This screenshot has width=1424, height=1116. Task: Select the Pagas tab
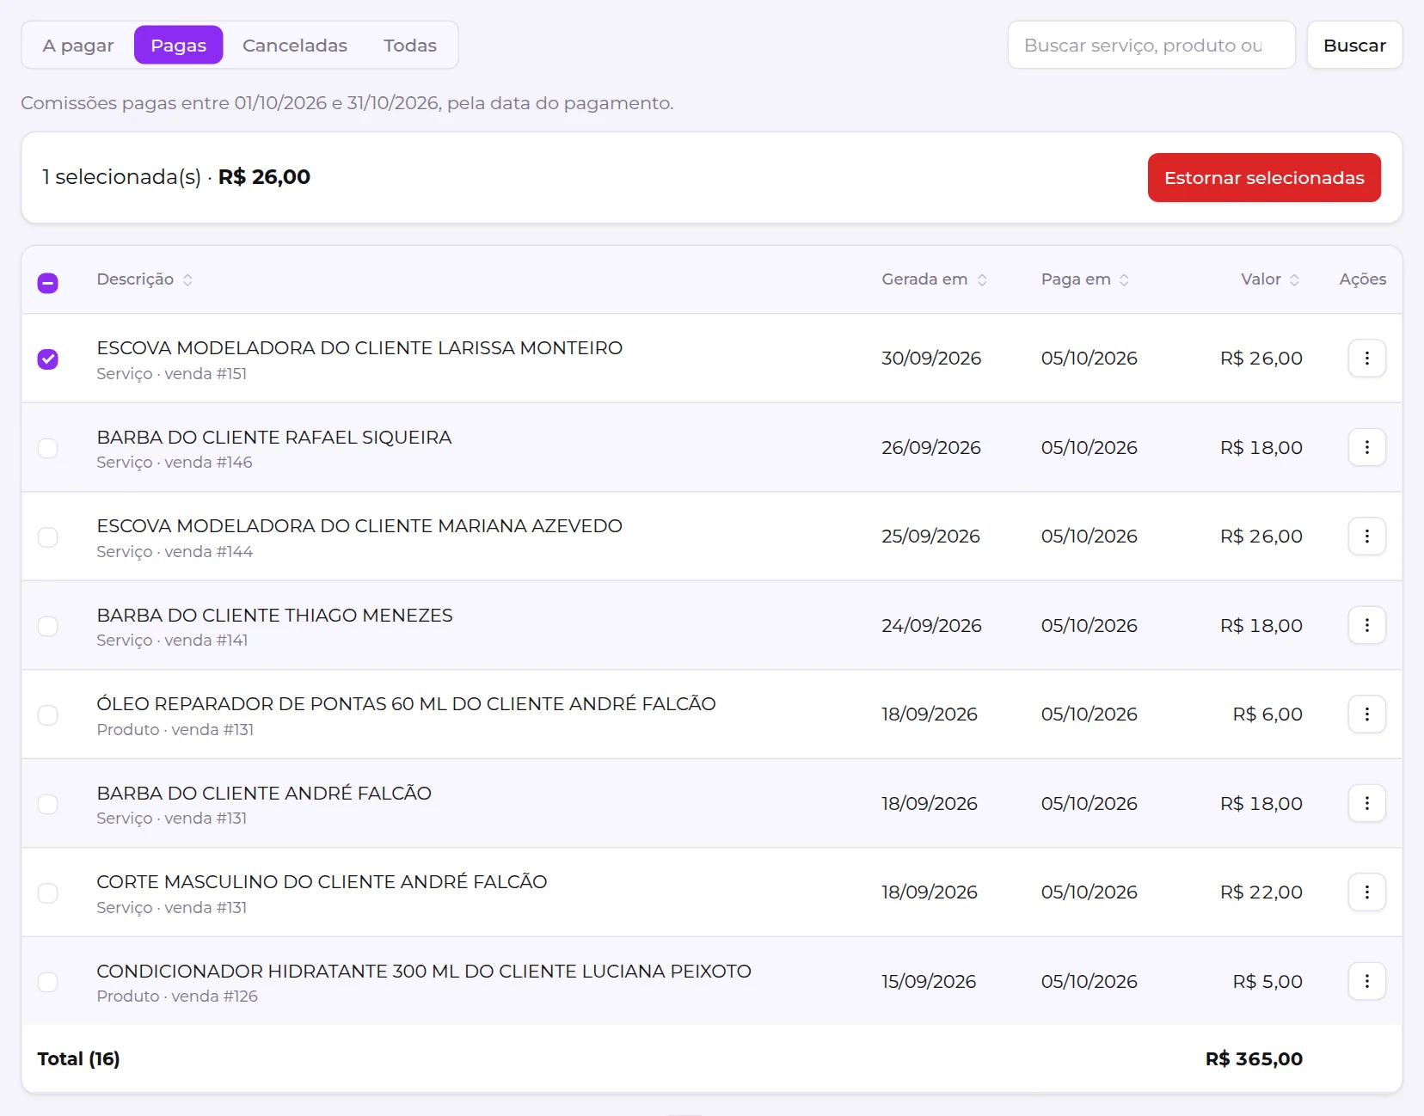click(179, 45)
